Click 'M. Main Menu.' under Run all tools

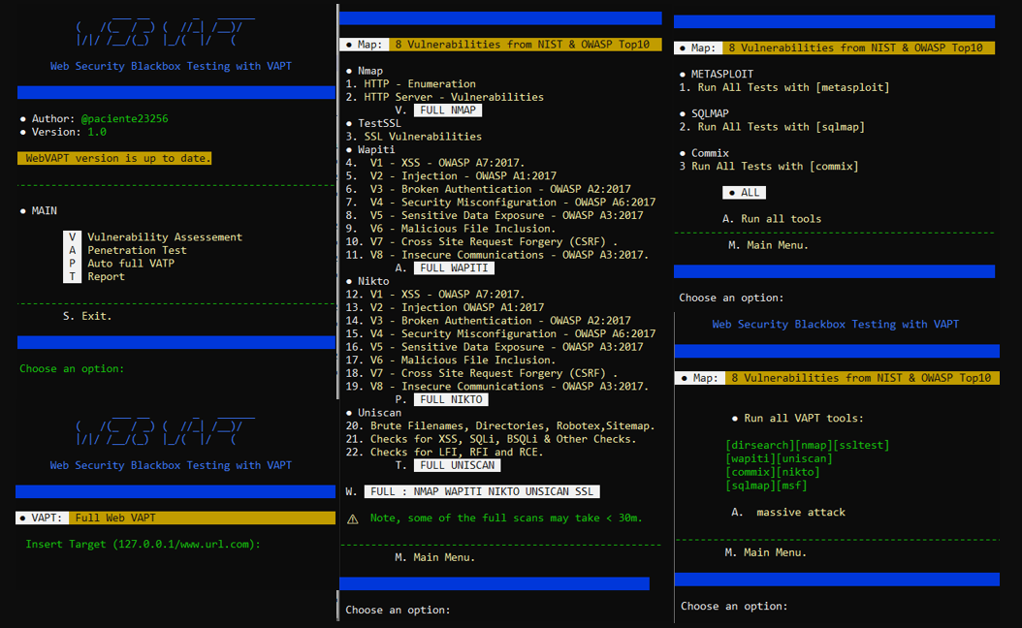[768, 245]
